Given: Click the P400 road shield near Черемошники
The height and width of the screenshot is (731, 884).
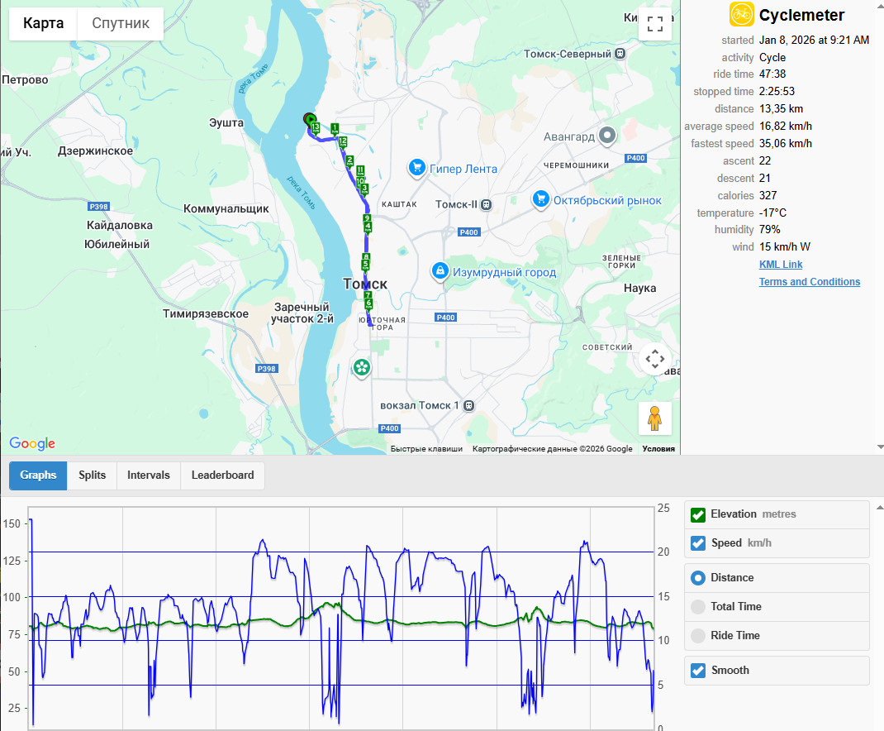Looking at the screenshot, I should click(635, 158).
